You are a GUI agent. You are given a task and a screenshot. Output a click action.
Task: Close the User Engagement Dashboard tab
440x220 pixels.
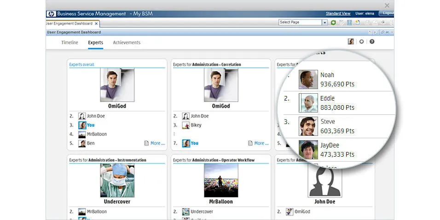click(97, 23)
